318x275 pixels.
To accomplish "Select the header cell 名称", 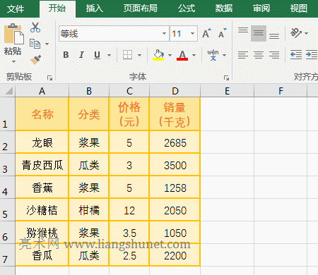I will tap(42, 114).
